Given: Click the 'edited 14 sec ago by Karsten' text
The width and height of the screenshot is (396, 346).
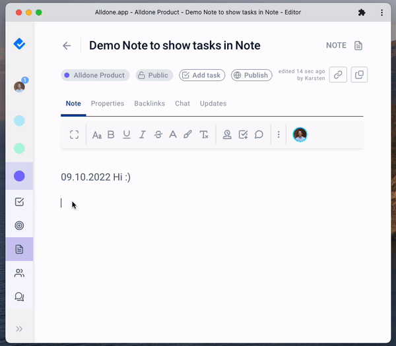Looking at the screenshot, I should (302, 75).
